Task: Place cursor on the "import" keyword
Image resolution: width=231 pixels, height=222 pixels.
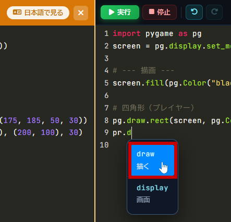Action: coord(127,33)
